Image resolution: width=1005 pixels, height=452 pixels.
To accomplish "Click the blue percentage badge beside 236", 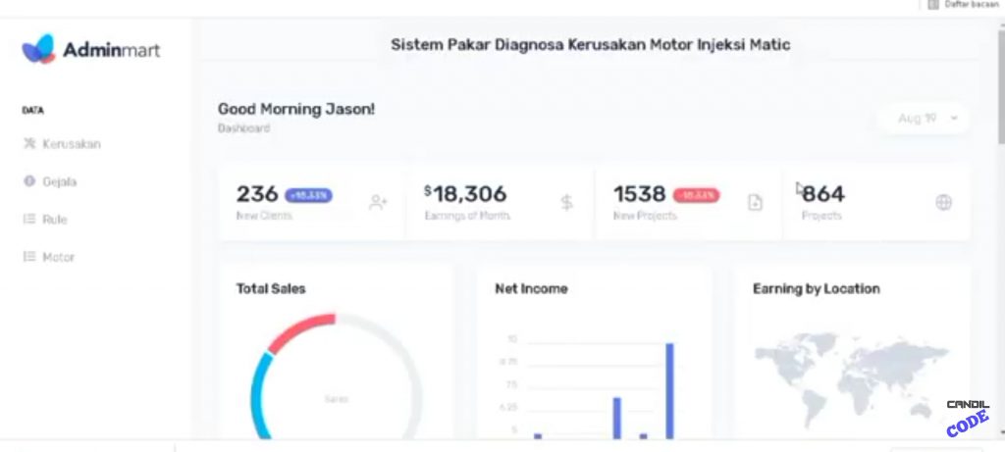I will click(308, 195).
